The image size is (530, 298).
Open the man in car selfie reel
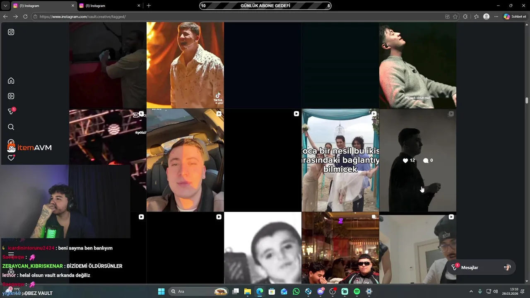(185, 160)
